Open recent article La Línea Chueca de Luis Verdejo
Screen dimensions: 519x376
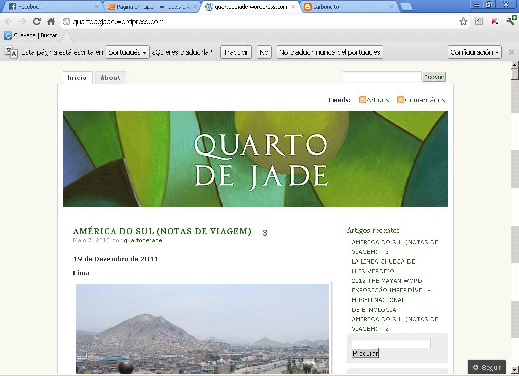click(x=383, y=266)
